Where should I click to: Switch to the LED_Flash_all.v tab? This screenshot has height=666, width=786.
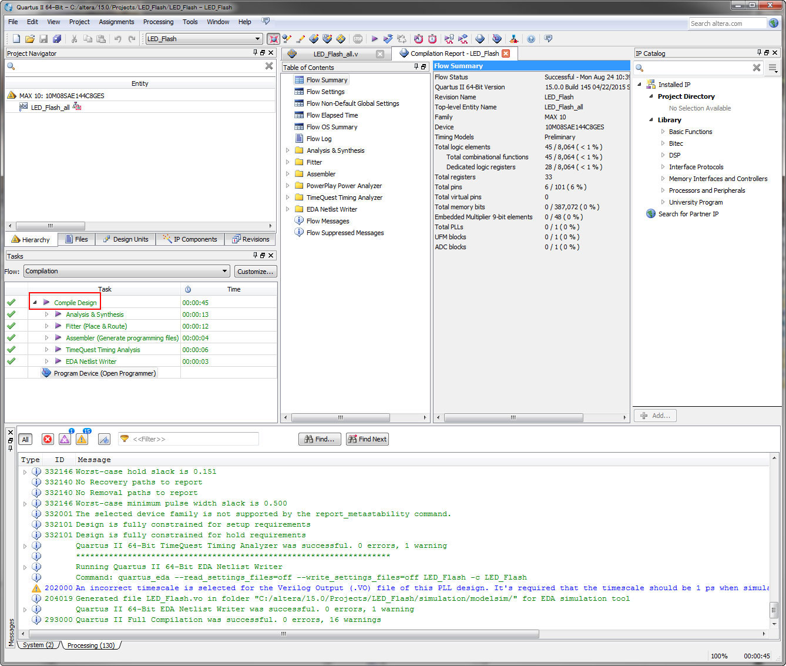coord(335,53)
